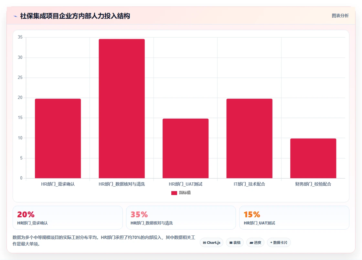The image size is (362, 260).
Task: Click the y-axis value 30
Action: pyautogui.click(x=20, y=58)
